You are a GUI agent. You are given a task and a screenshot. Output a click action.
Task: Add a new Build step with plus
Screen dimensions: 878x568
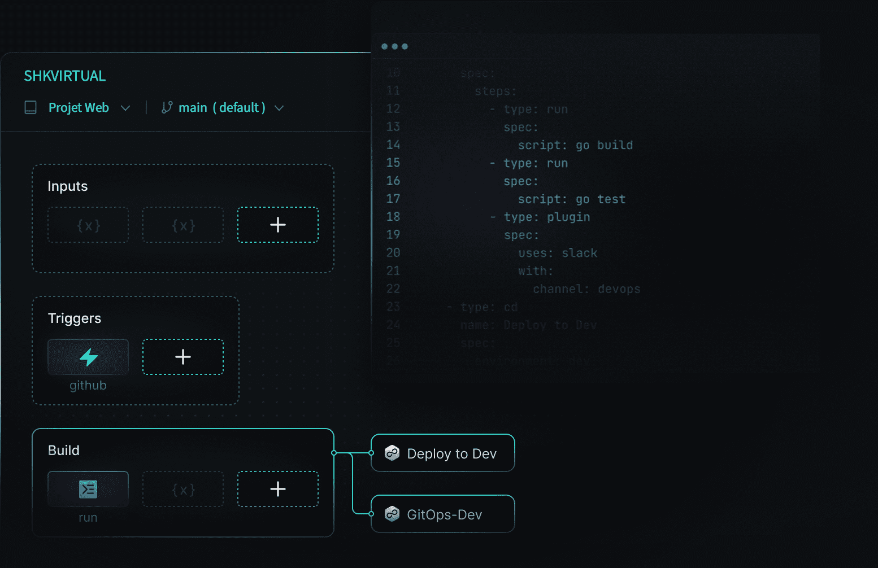tap(277, 489)
